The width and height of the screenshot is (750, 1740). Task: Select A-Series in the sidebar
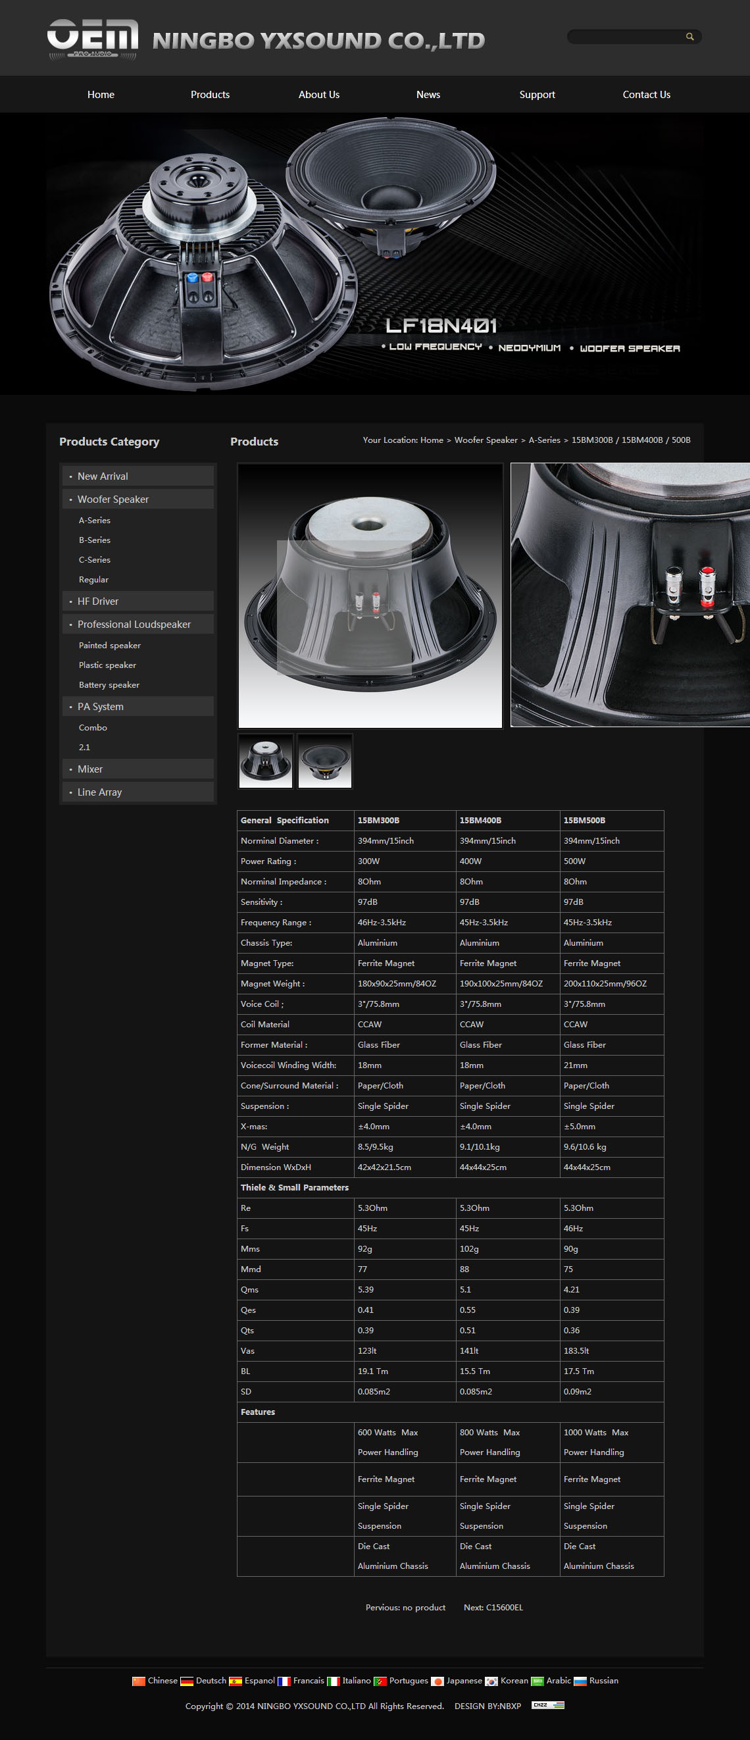point(95,520)
